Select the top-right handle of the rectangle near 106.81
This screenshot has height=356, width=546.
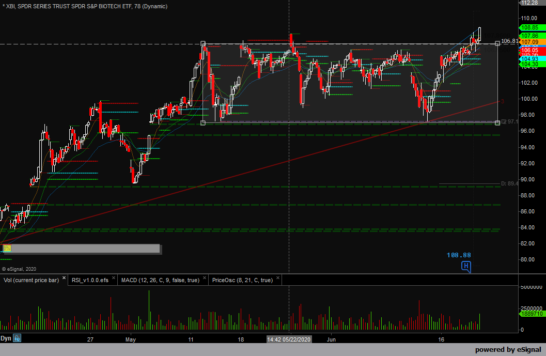[497, 43]
